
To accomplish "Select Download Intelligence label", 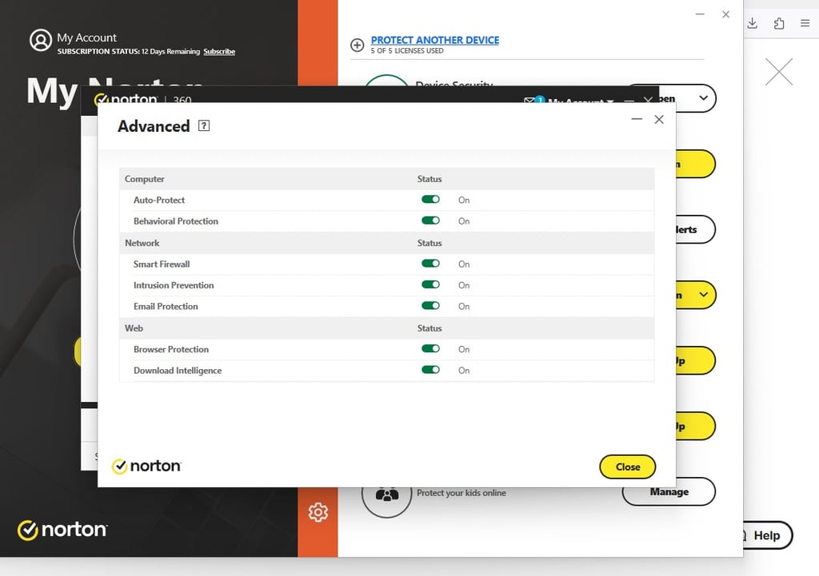I will click(178, 371).
